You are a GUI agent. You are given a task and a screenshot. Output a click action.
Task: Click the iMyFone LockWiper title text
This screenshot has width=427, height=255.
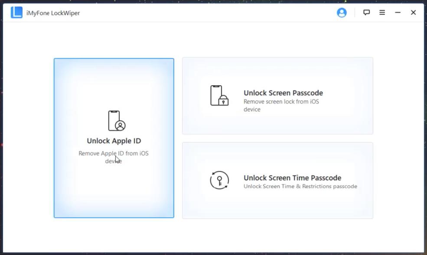(x=53, y=13)
